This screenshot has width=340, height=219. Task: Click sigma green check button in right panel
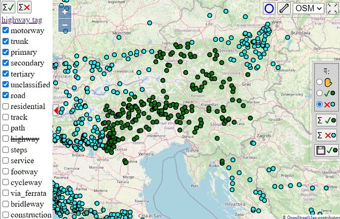[326, 120]
